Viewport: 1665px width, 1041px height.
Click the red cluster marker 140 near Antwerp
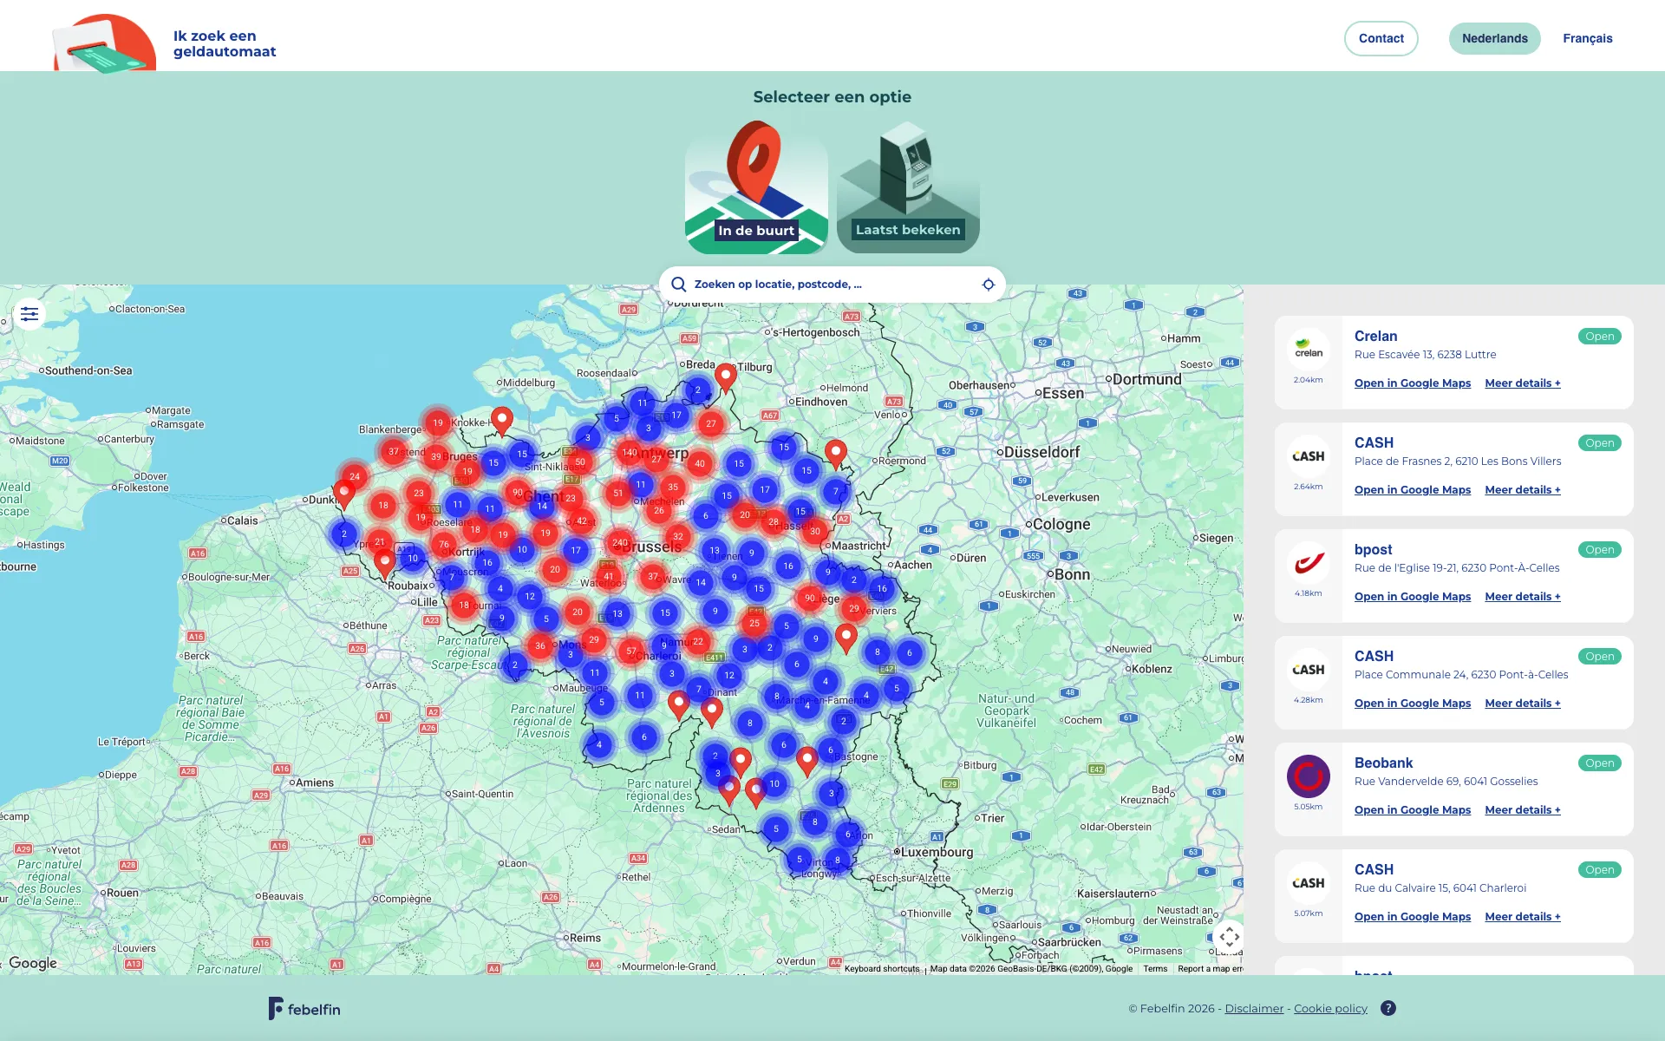coord(630,452)
